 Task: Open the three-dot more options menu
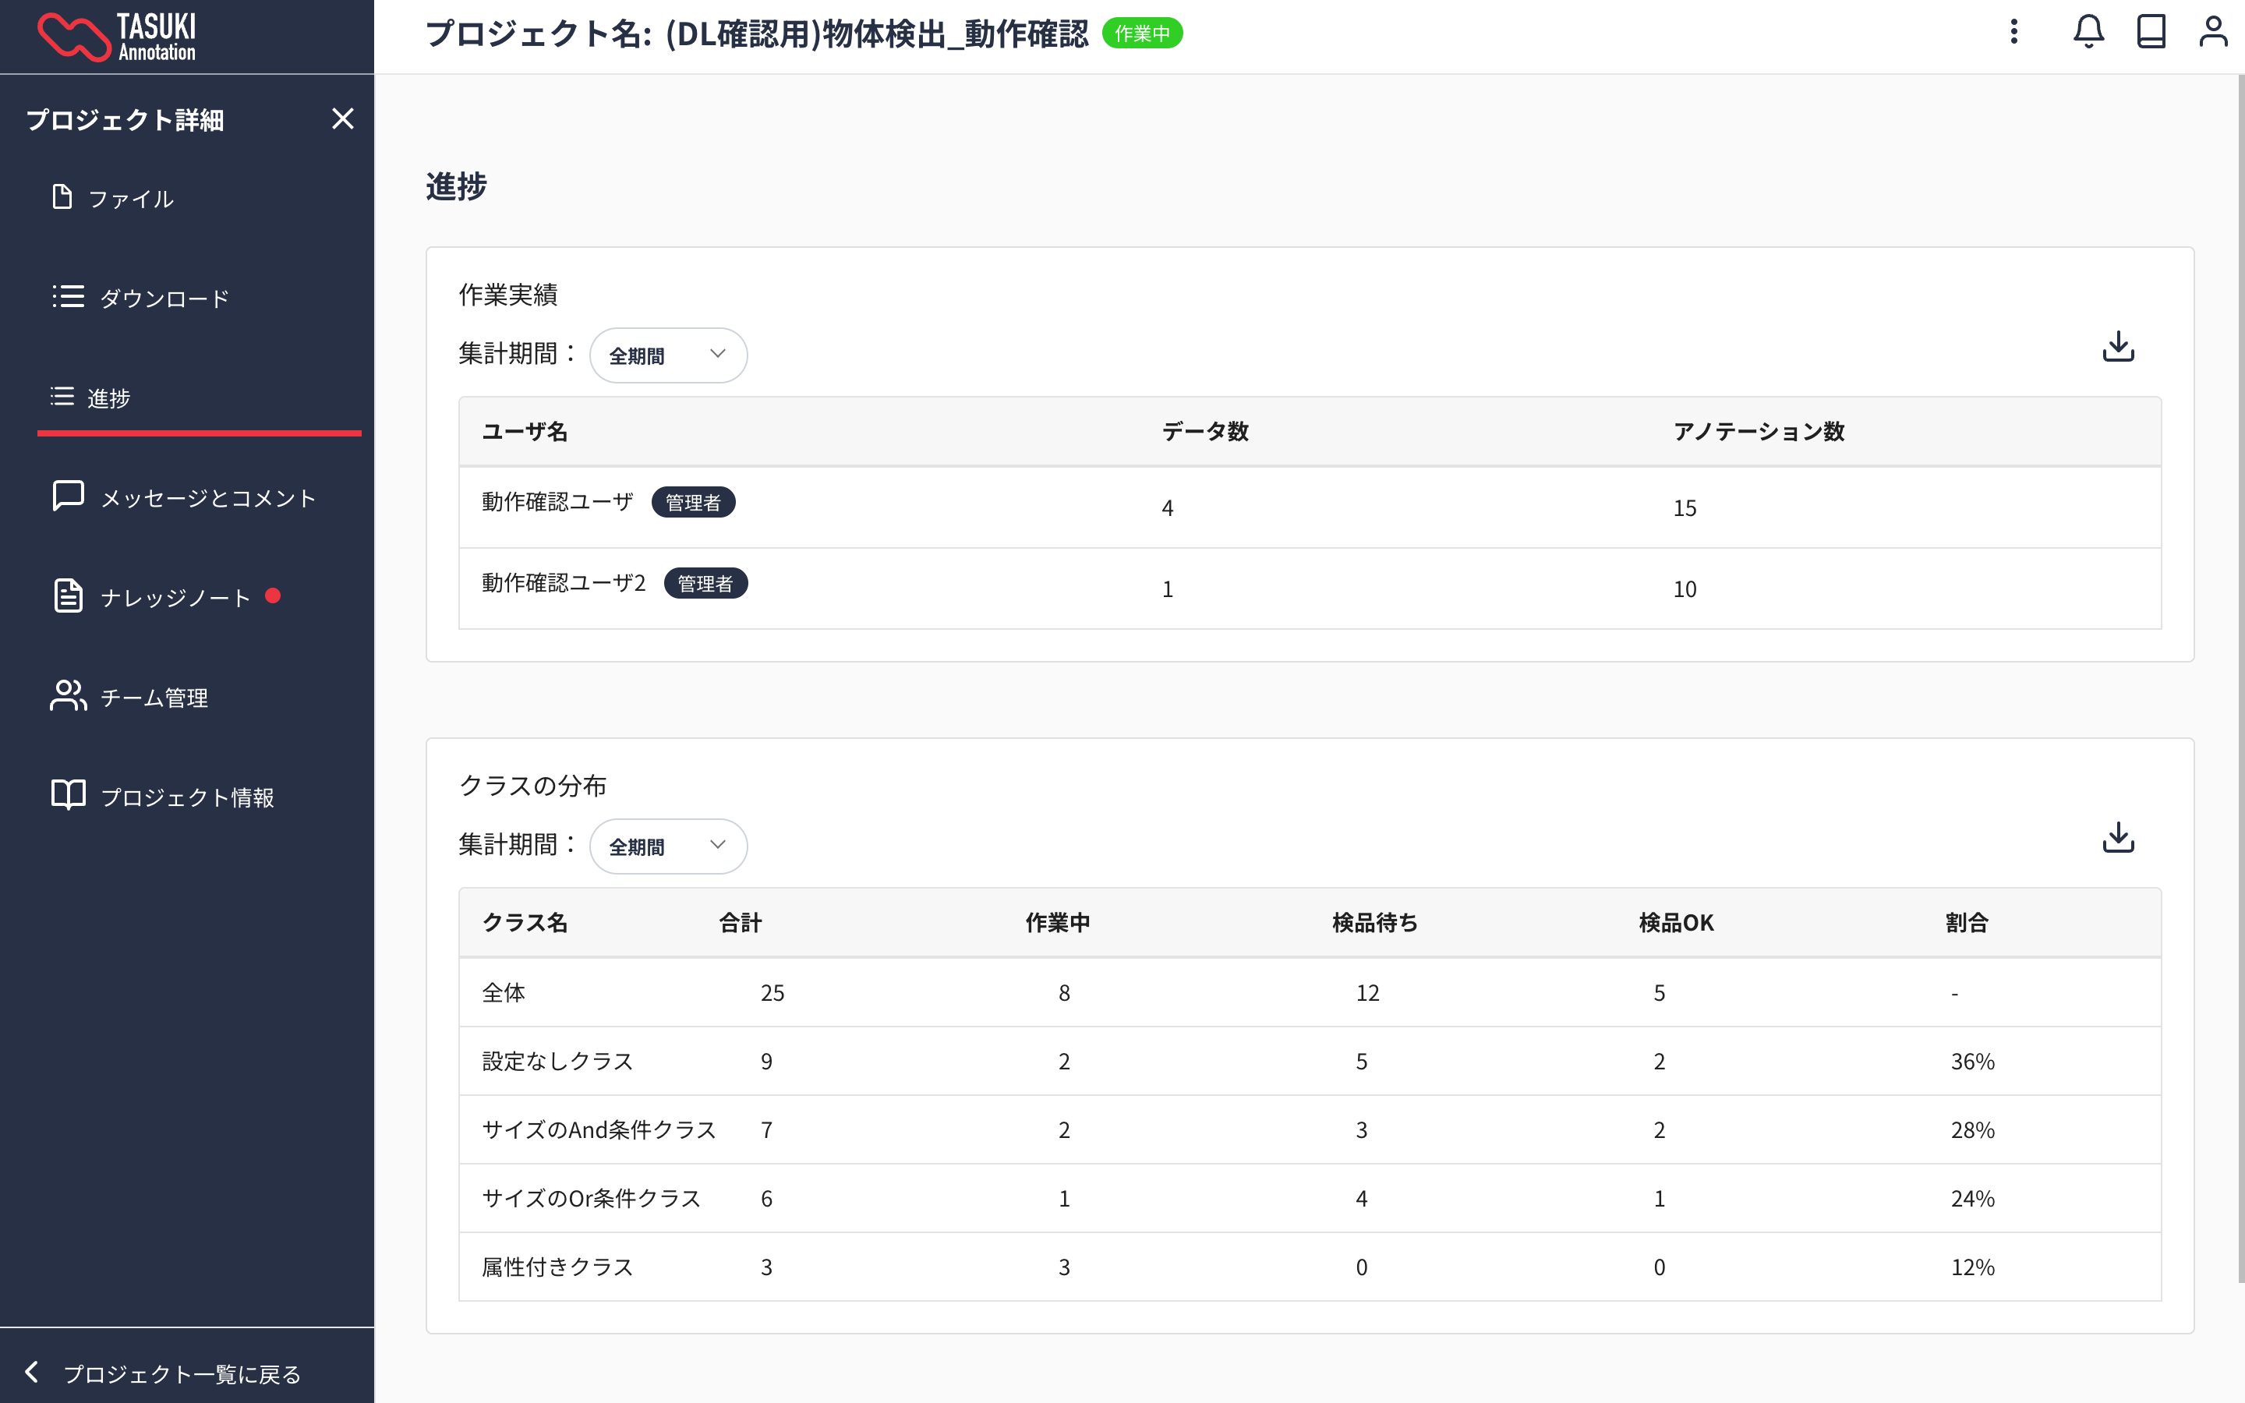(x=2014, y=33)
